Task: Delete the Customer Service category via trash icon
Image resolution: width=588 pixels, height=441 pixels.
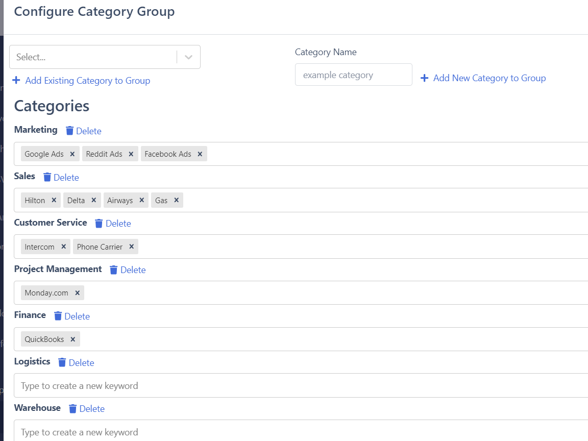Action: [99, 223]
